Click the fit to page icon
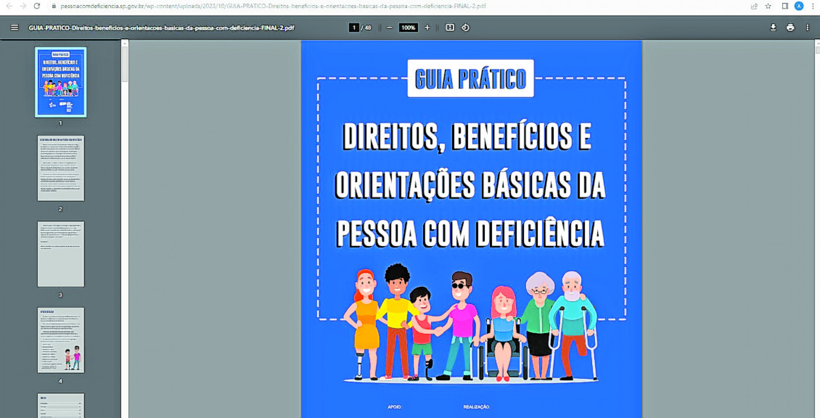 tap(450, 28)
